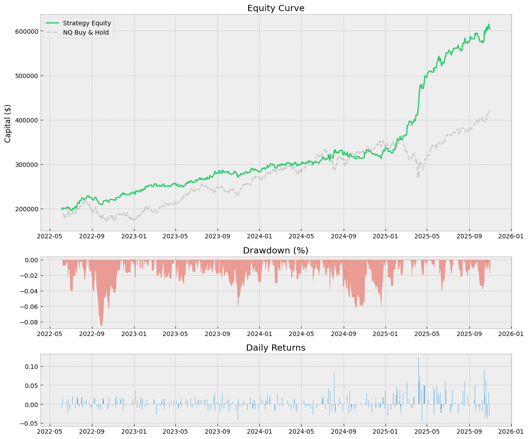Click the 200000 y-axis tick label
528x439 pixels.
tap(25, 209)
